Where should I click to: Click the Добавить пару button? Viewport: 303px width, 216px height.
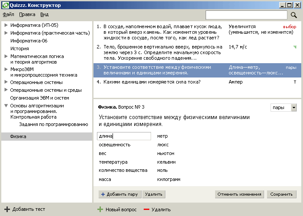click(x=119, y=194)
